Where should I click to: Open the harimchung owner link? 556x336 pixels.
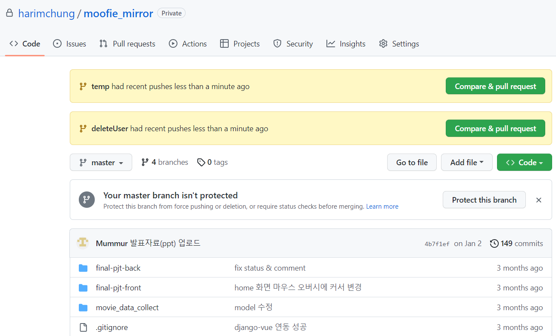tap(47, 13)
